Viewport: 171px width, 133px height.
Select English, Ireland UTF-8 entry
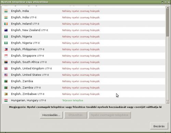point(83,24)
